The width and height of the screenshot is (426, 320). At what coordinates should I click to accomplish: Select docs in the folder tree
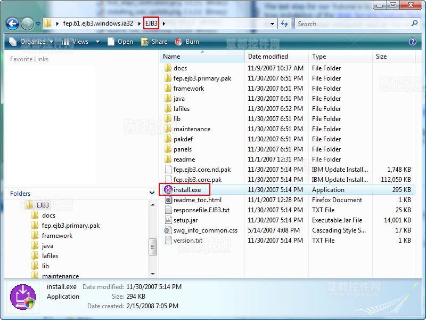(48, 215)
